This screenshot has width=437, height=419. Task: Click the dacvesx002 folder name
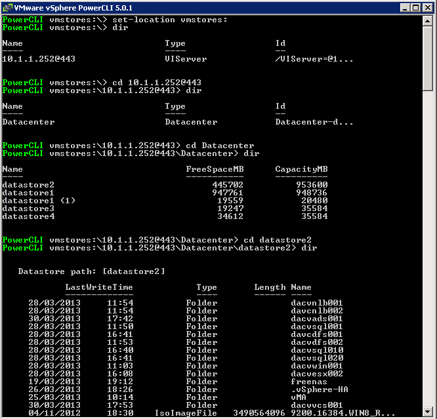[x=317, y=374]
